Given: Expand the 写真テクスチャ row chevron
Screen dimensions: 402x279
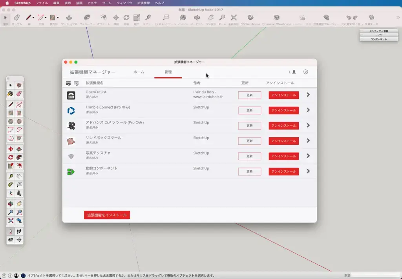Looking at the screenshot, I should tap(308, 156).
